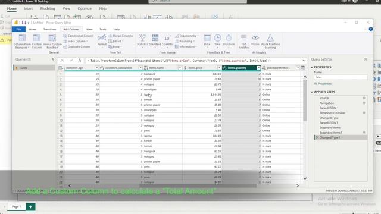Switch to the Tools ribbon tab
The image size is (381, 214).
(x=103, y=29)
